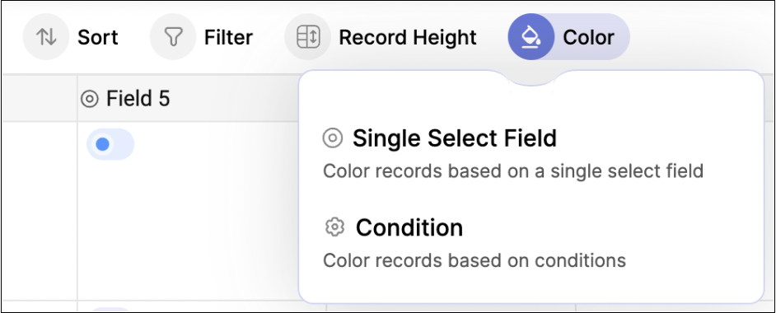Viewport: 776px width, 313px height.
Task: Click 'Color records based on conditions' text
Action: pos(474,260)
